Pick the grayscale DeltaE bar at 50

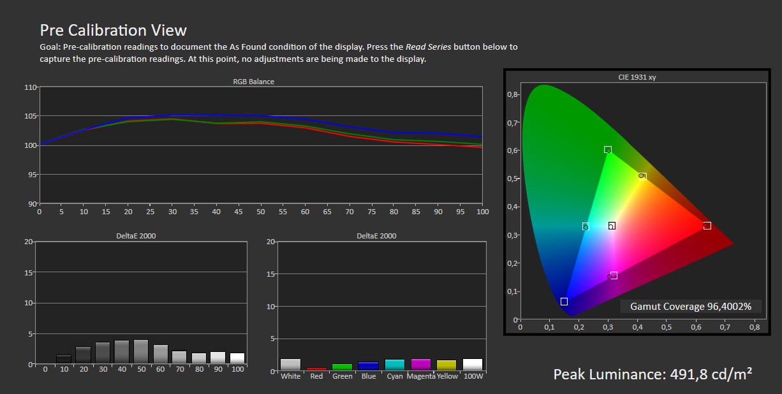pyautogui.click(x=141, y=352)
